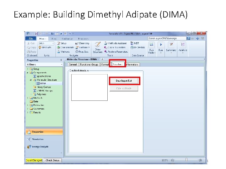Click the Copy command in Clipboard group
This screenshot has height=169, width=226.
tap(31, 47)
